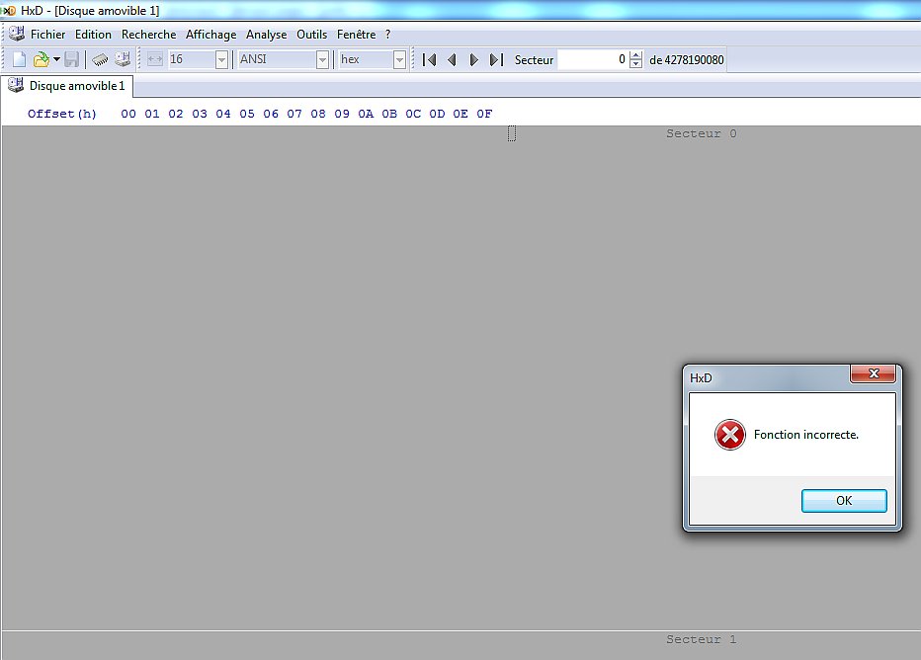Click the total sectors text de 4278190080
The width and height of the screenshot is (921, 660).
tap(686, 60)
